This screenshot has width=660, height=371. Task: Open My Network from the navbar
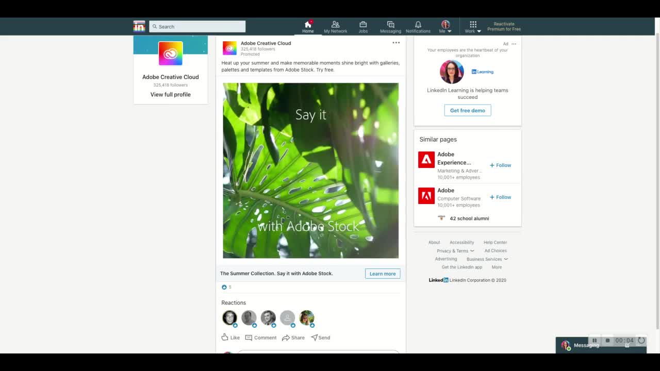pos(335,27)
